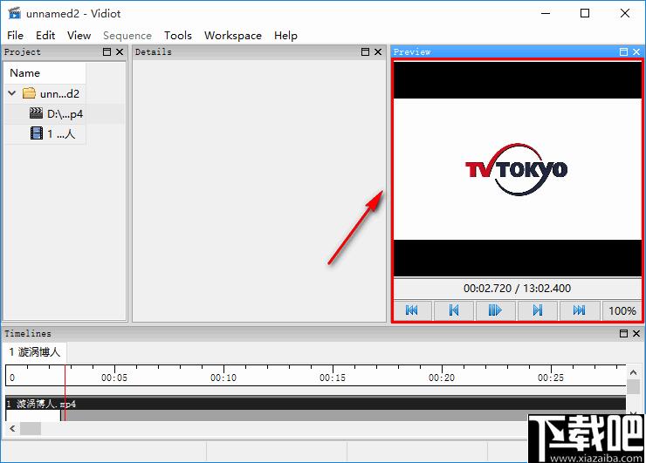Viewport: 646px width, 463px height.
Task: Maximize the Details panel
Action: click(x=365, y=51)
